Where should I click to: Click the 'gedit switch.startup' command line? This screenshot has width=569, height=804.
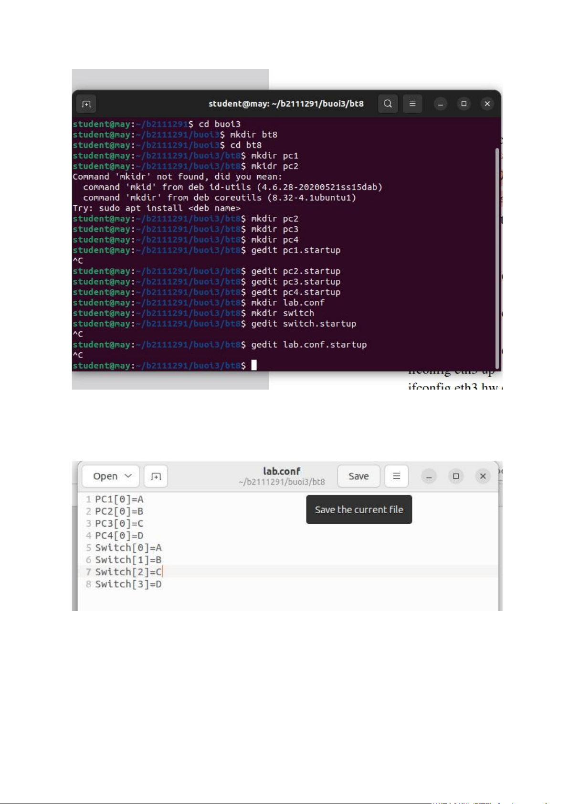point(214,324)
